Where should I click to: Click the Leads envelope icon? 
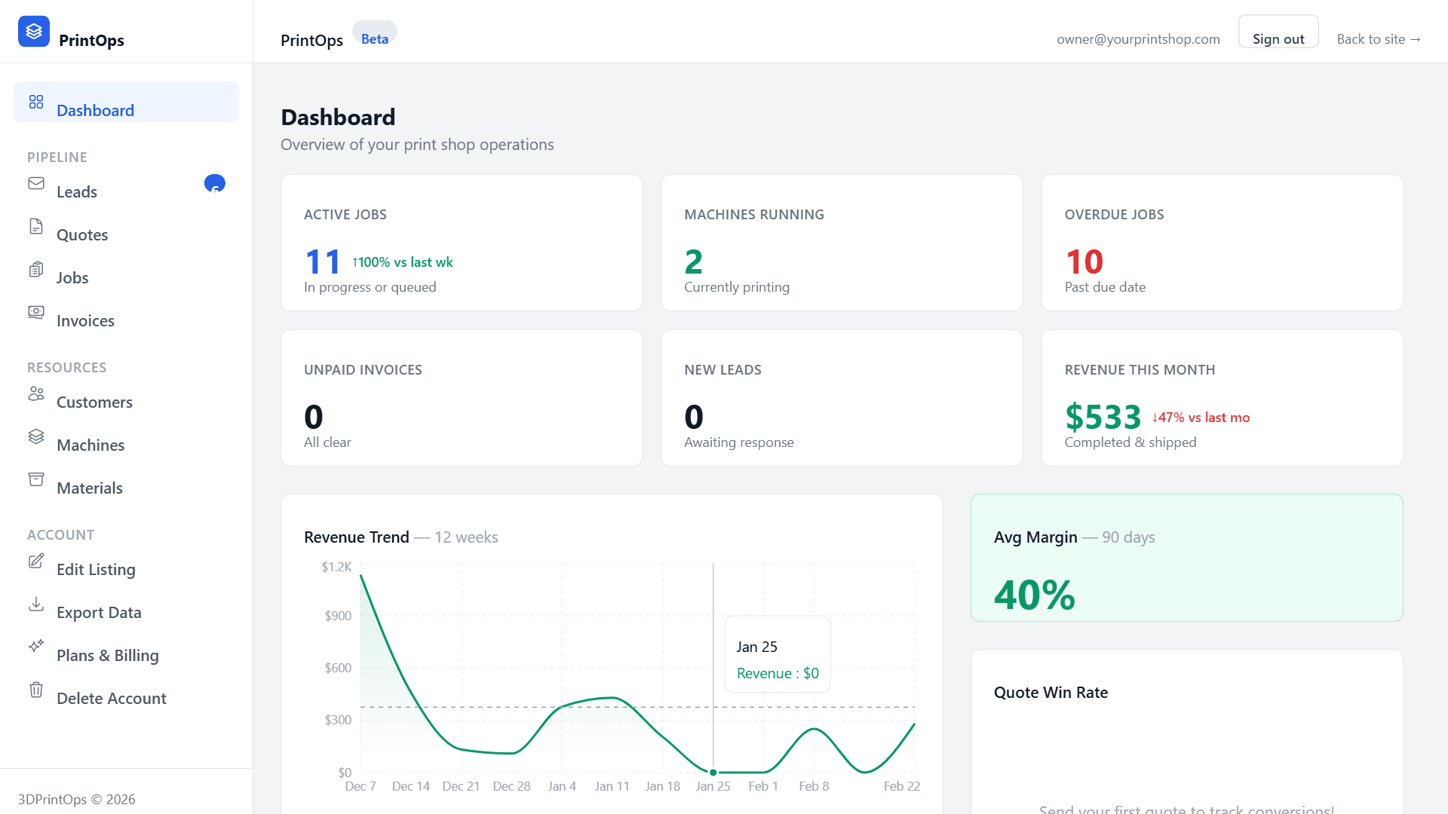[36, 183]
